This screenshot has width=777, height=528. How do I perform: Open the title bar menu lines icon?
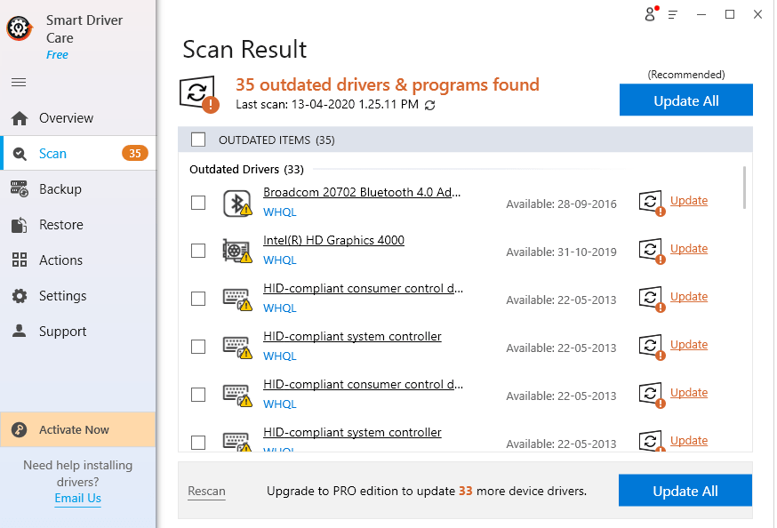[672, 15]
